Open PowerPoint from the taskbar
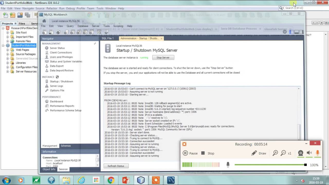Screen dimensions: 329x185 126,180
